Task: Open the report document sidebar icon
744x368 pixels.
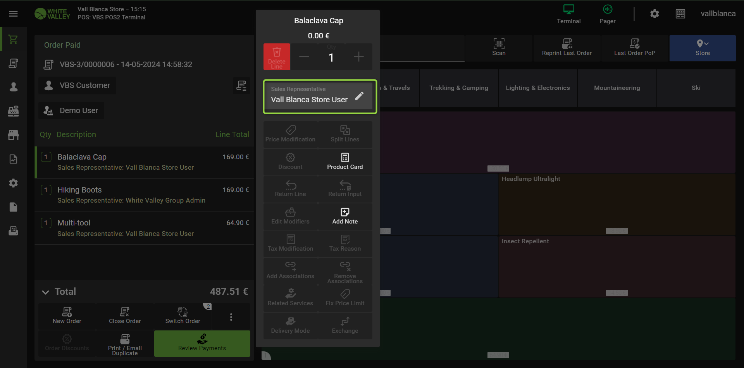Action: tap(13, 159)
